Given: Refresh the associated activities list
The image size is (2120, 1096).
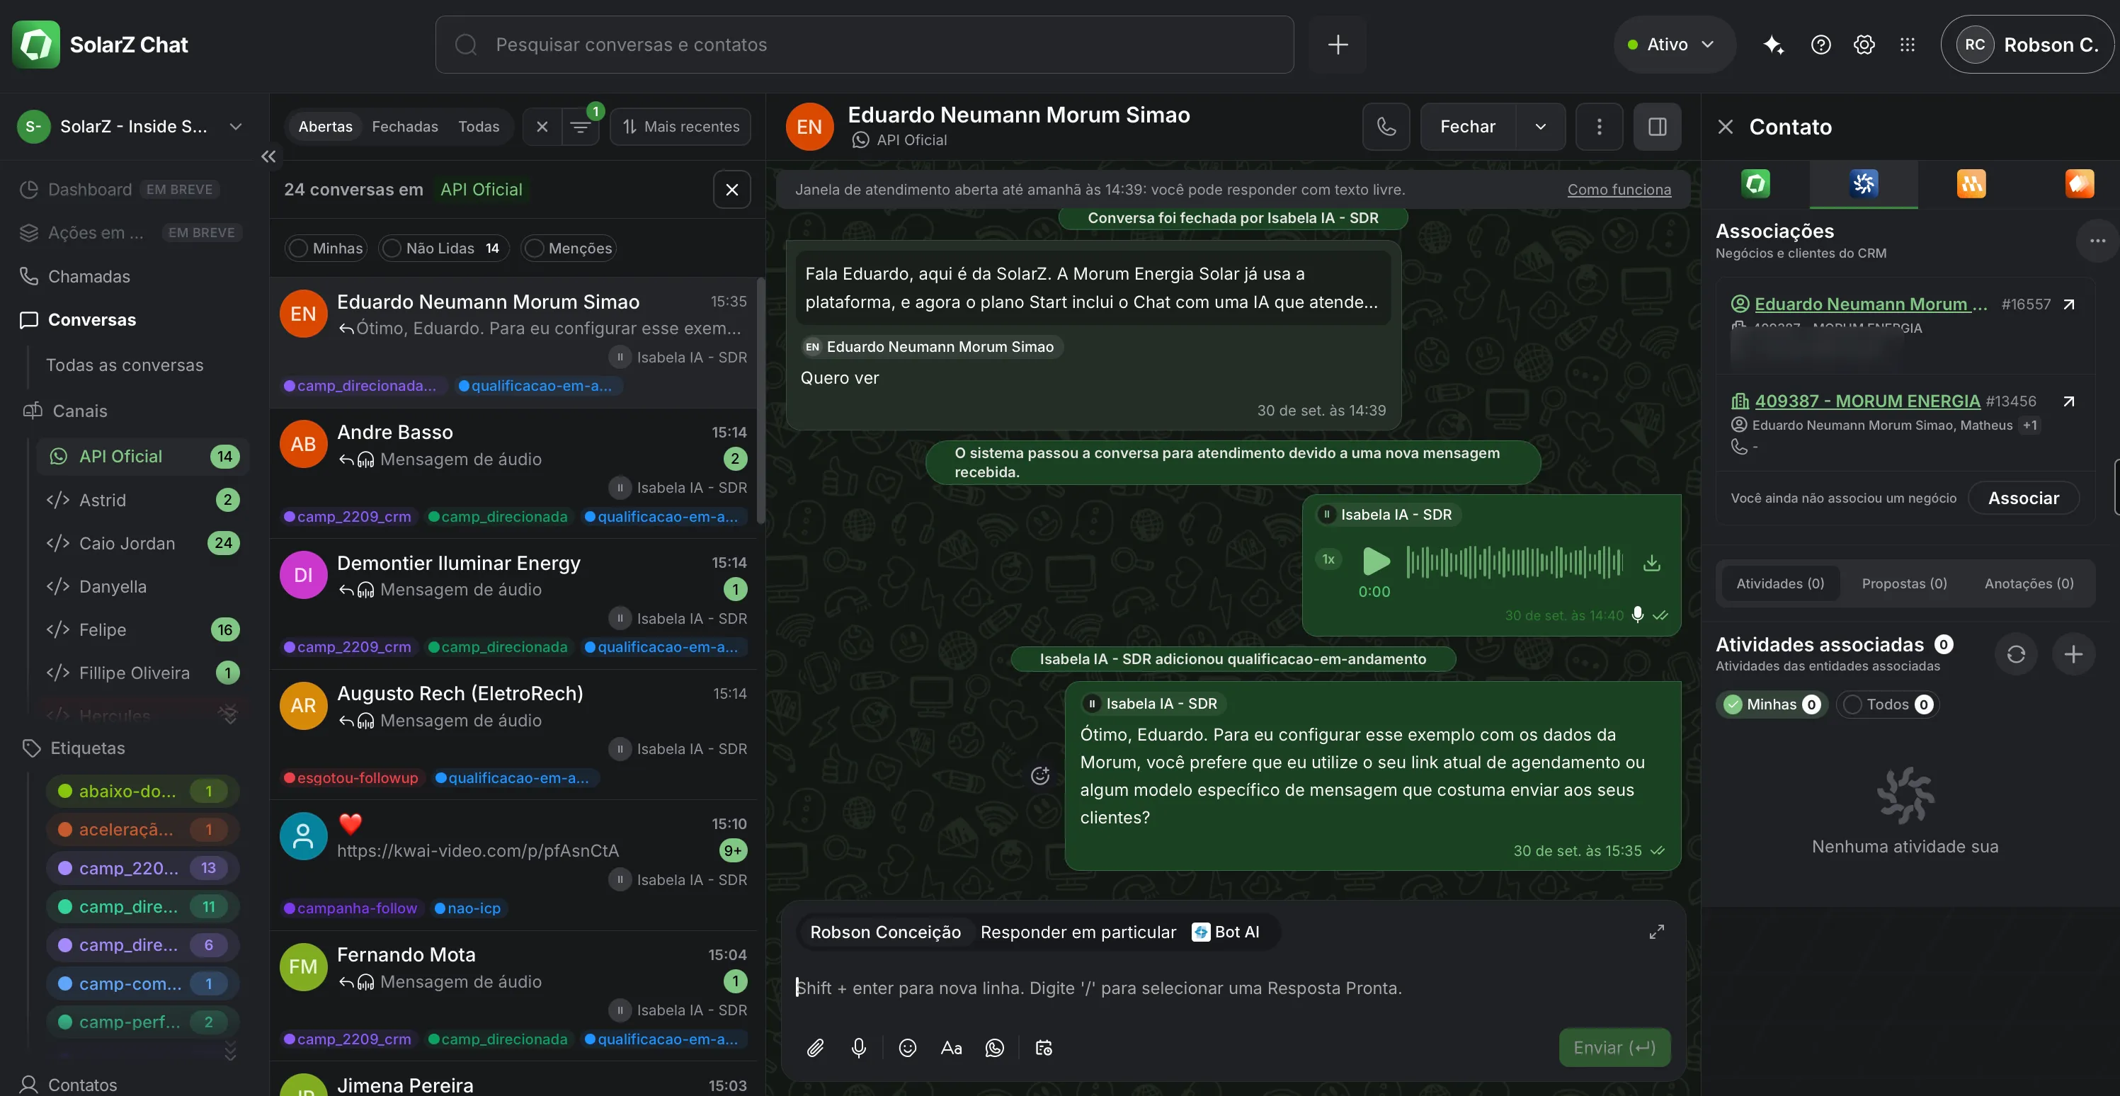Looking at the screenshot, I should 2015,654.
